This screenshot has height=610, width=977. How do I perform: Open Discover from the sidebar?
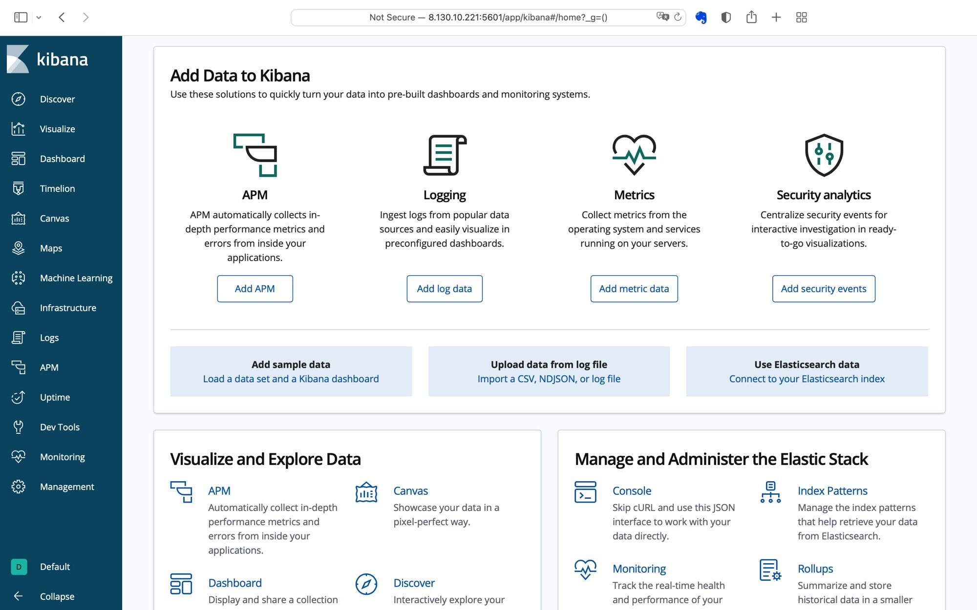click(x=57, y=99)
